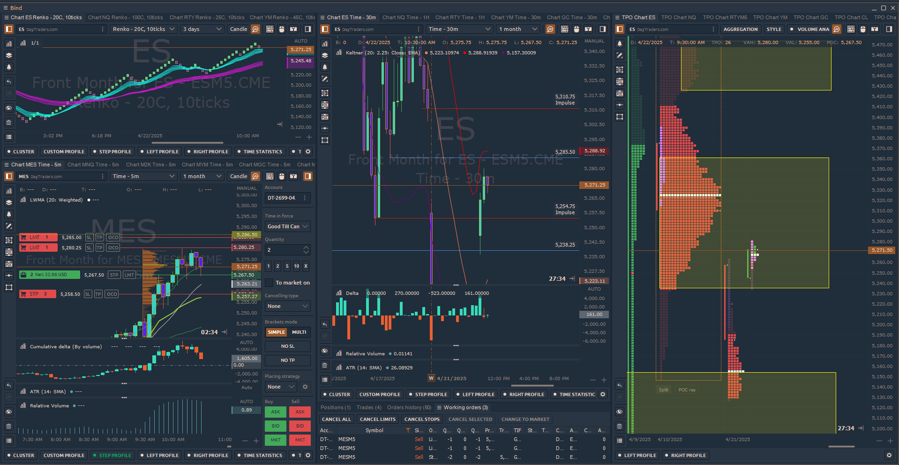
Task: Open alerts bell in ES Renko chart
Action: 9,67
